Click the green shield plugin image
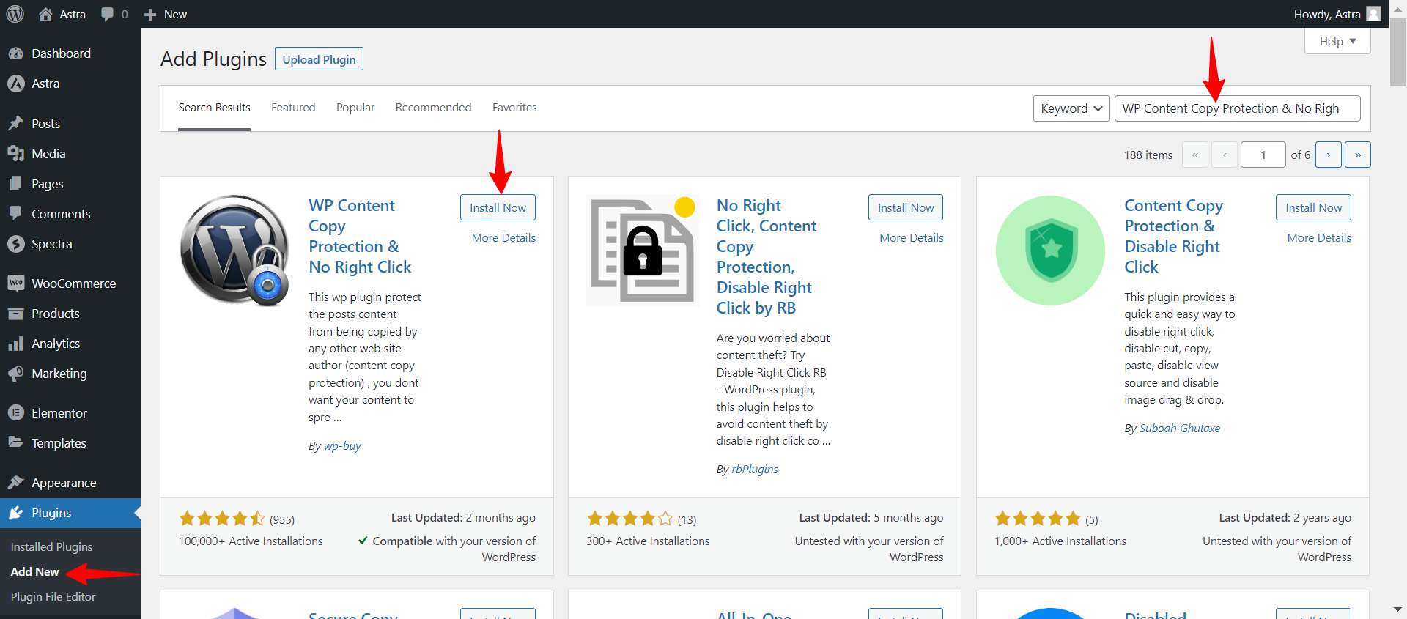1407x619 pixels. coord(1050,250)
